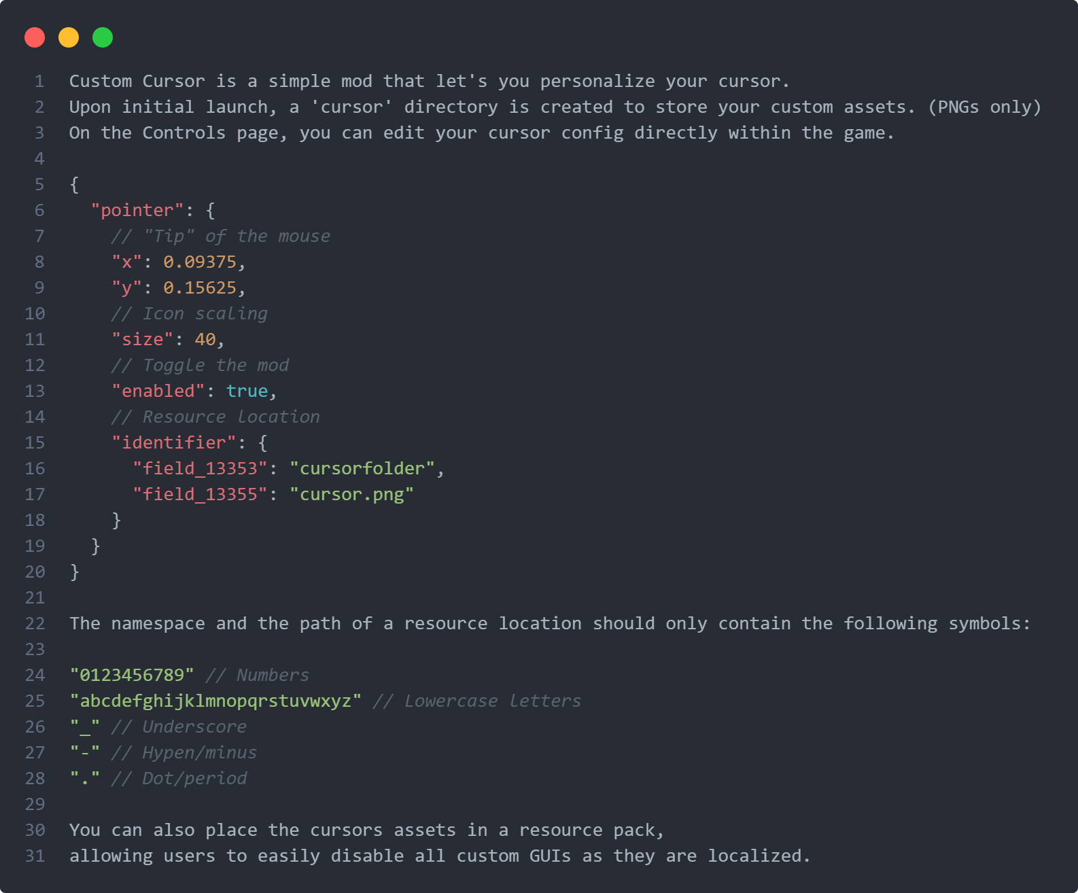The width and height of the screenshot is (1078, 893).
Task: Click the "identifier" key
Action: coord(173,443)
